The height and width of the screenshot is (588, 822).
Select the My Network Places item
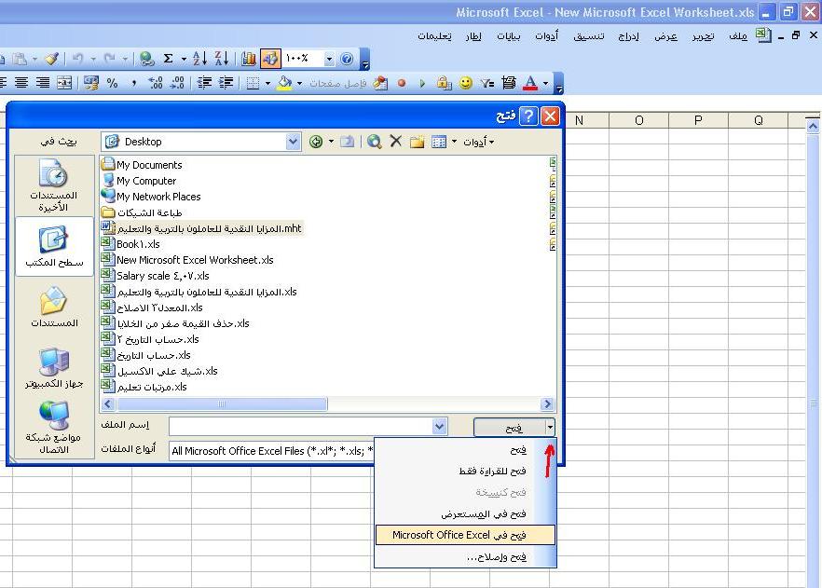pos(151,197)
